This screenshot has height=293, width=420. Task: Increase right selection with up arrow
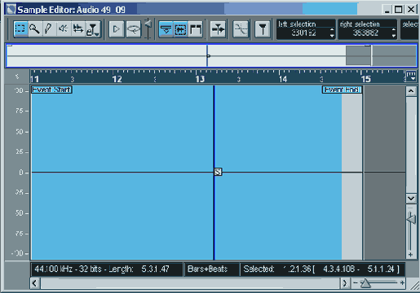tap(394, 29)
